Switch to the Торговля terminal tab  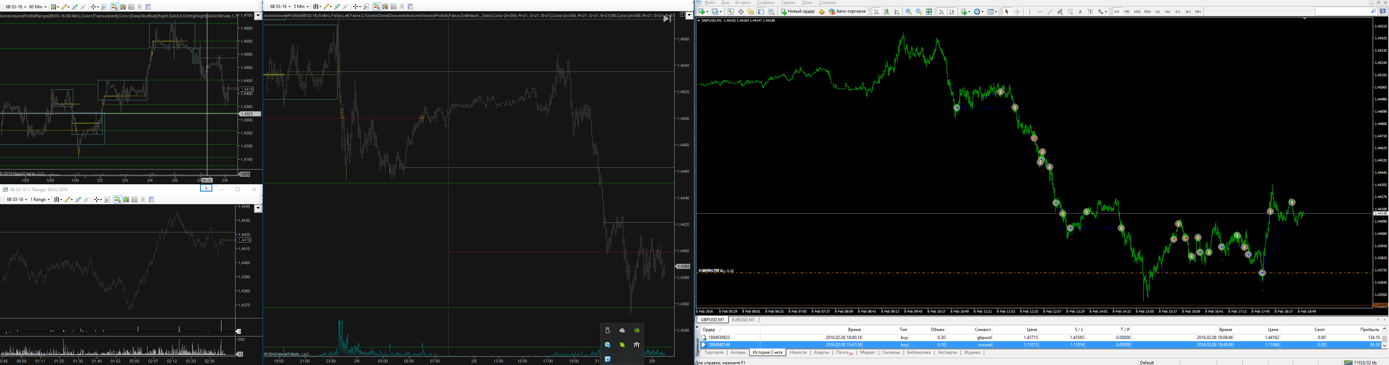pos(714,353)
